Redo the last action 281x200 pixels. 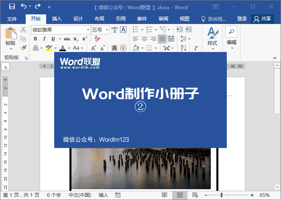point(38,6)
